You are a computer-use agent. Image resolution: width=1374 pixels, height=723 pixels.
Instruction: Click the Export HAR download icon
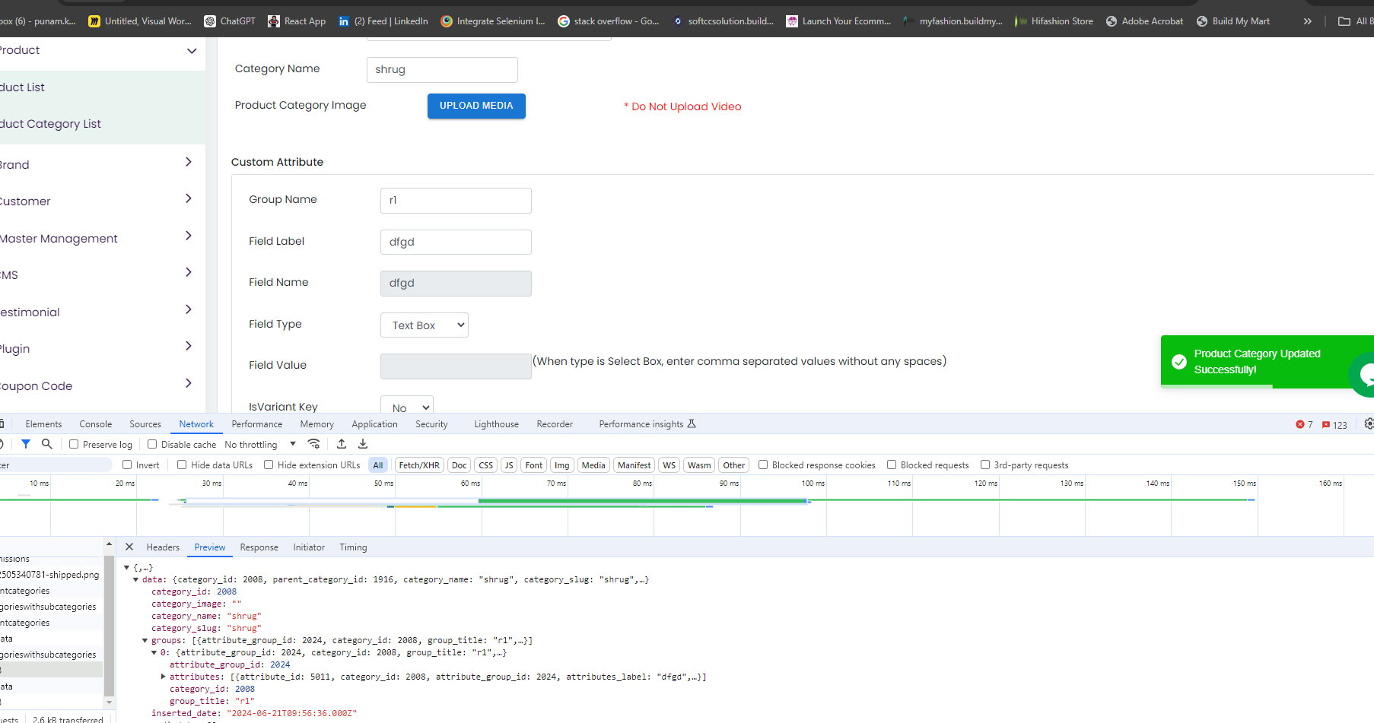363,444
